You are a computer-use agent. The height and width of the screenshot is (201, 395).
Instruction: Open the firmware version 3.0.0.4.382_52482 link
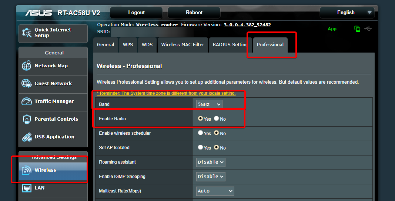(x=247, y=25)
